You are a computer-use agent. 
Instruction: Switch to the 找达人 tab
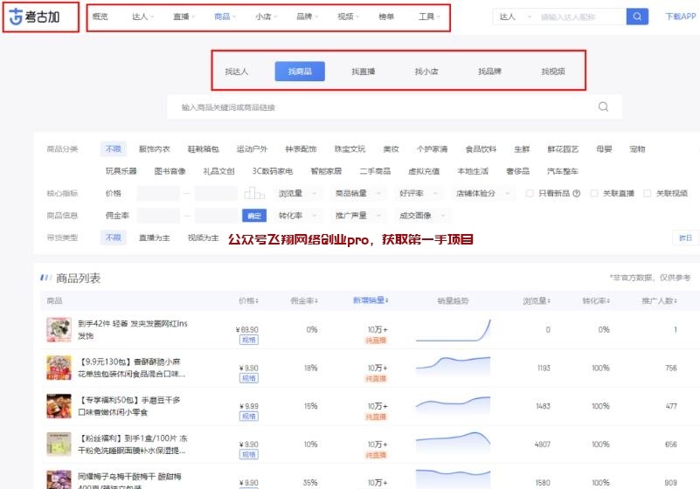(x=237, y=72)
